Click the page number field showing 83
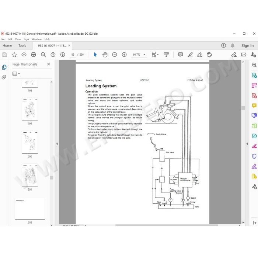Screen dimensions: 258x258 pyautogui.click(x=73, y=55)
